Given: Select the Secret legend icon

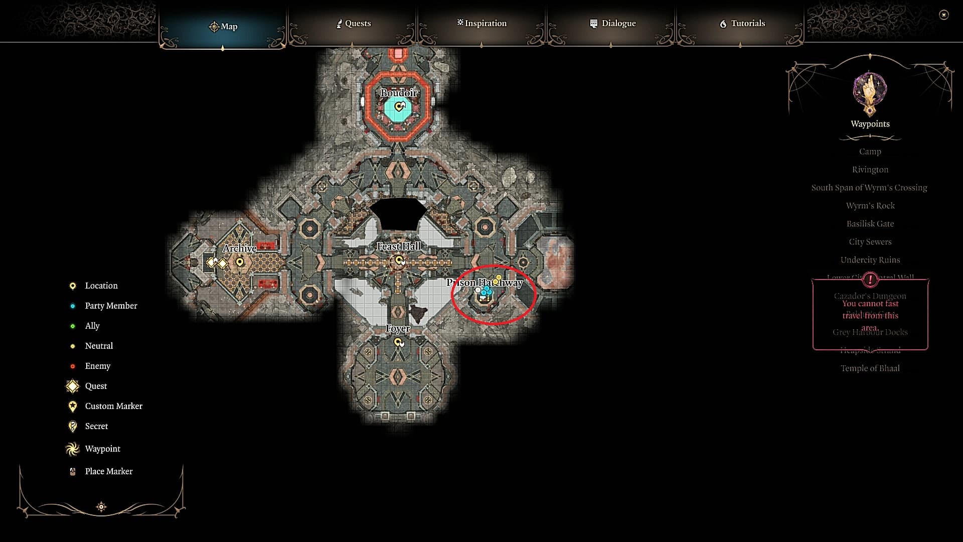Looking at the screenshot, I should click(x=72, y=426).
